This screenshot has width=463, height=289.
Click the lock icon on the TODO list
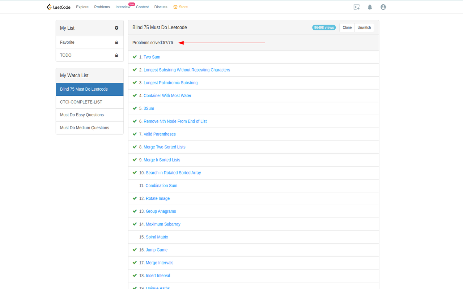[x=116, y=55]
